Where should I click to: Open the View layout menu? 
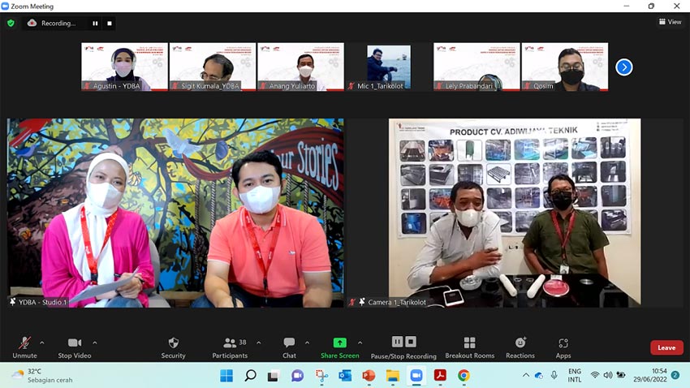[670, 22]
